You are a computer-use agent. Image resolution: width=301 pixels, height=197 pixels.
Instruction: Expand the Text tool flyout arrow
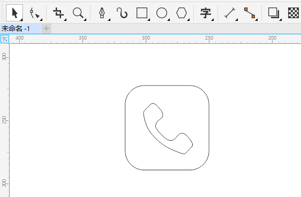213,19
